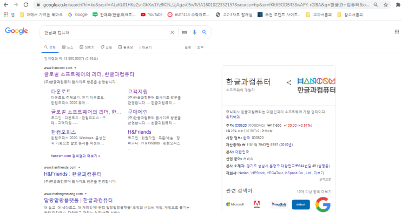The image size is (402, 213).
Task: Open the YouTube icon in bookmarks bar
Action: tap(143, 15)
